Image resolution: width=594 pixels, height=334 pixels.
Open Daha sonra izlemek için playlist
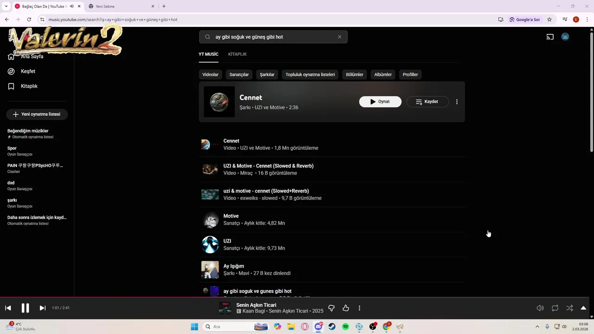click(37, 220)
